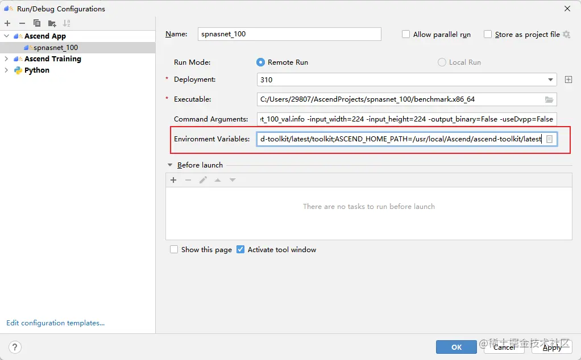Screen dimensions: 581x360
Task: Click the Apply button
Action: pos(552,347)
